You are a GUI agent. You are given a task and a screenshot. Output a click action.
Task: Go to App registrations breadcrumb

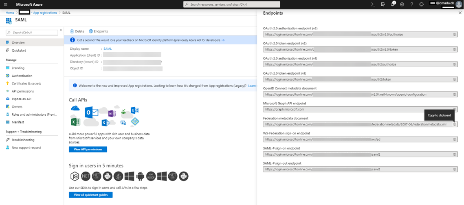tap(45, 13)
